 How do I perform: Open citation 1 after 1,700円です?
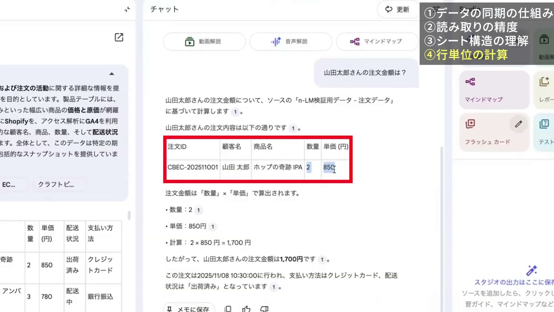[x=322, y=260]
